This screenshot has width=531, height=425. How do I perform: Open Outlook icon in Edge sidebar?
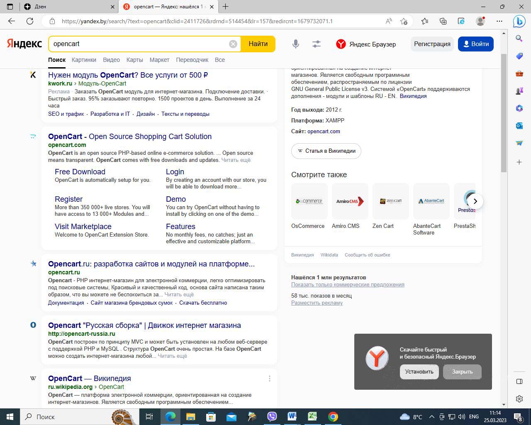click(x=519, y=125)
